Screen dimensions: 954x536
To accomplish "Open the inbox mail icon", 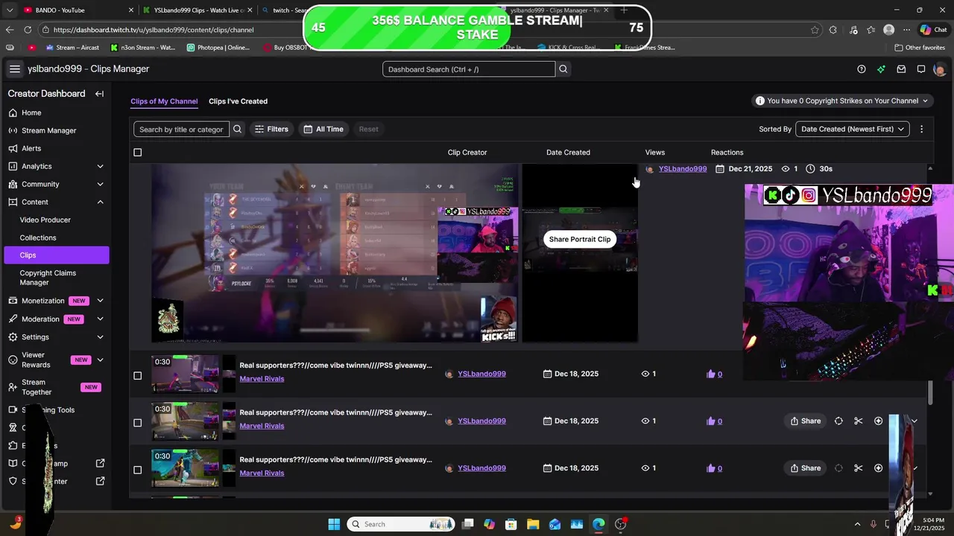I will point(901,69).
